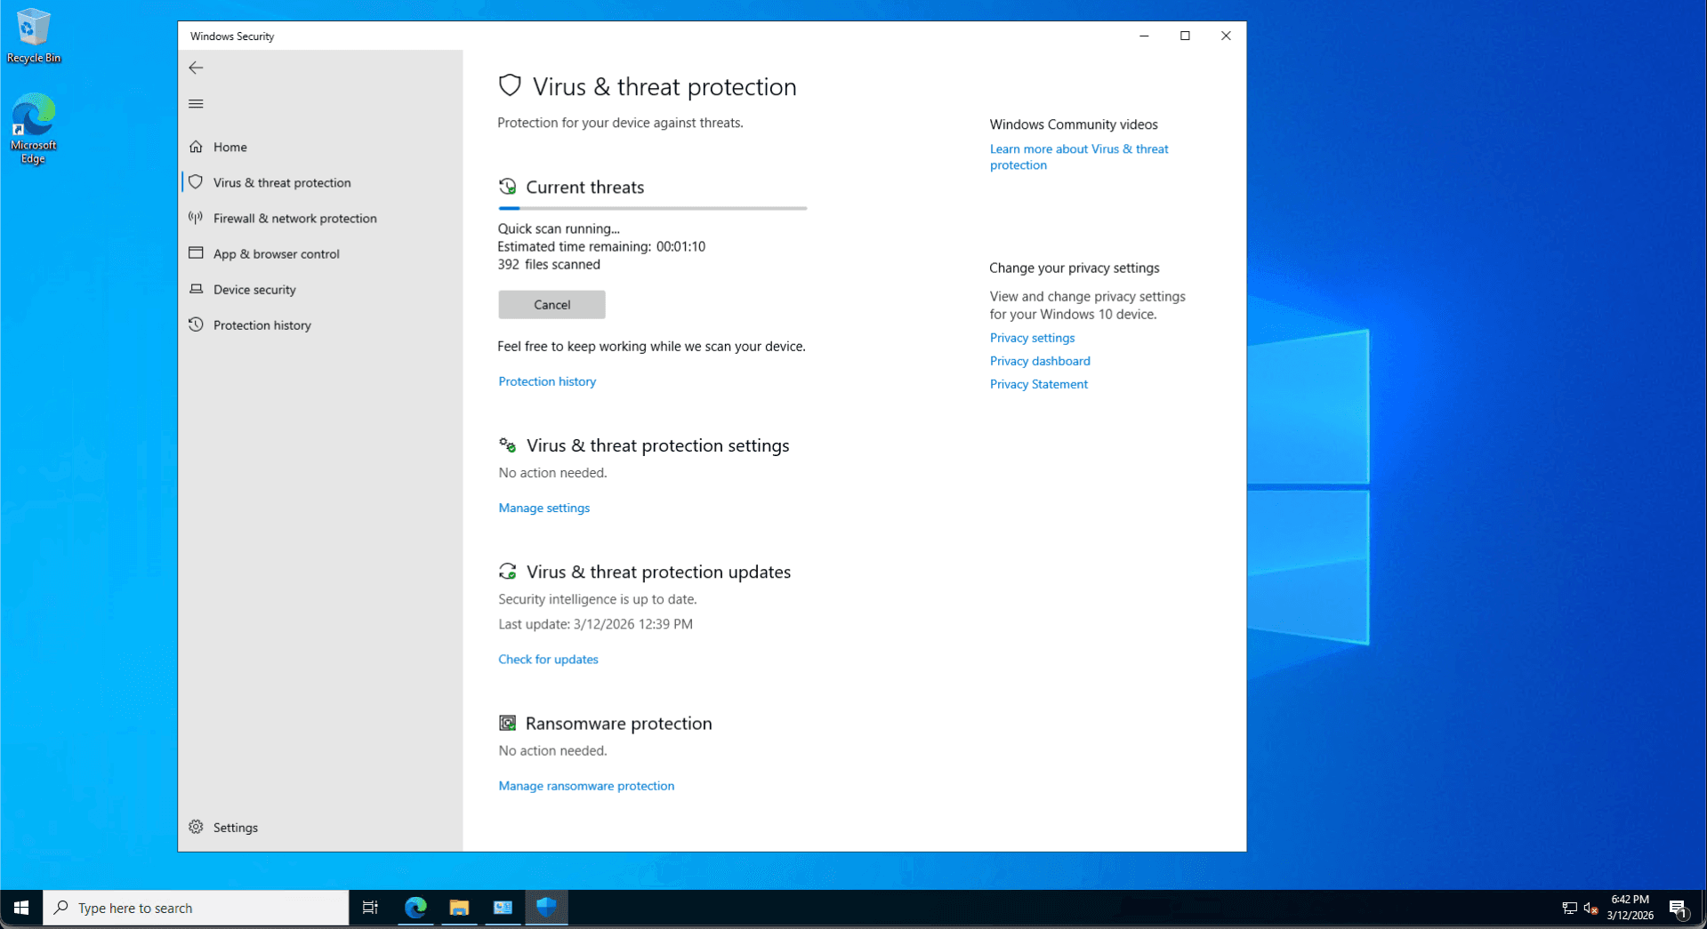Select the Microsoft Edge desktop shortcut

coord(33,129)
